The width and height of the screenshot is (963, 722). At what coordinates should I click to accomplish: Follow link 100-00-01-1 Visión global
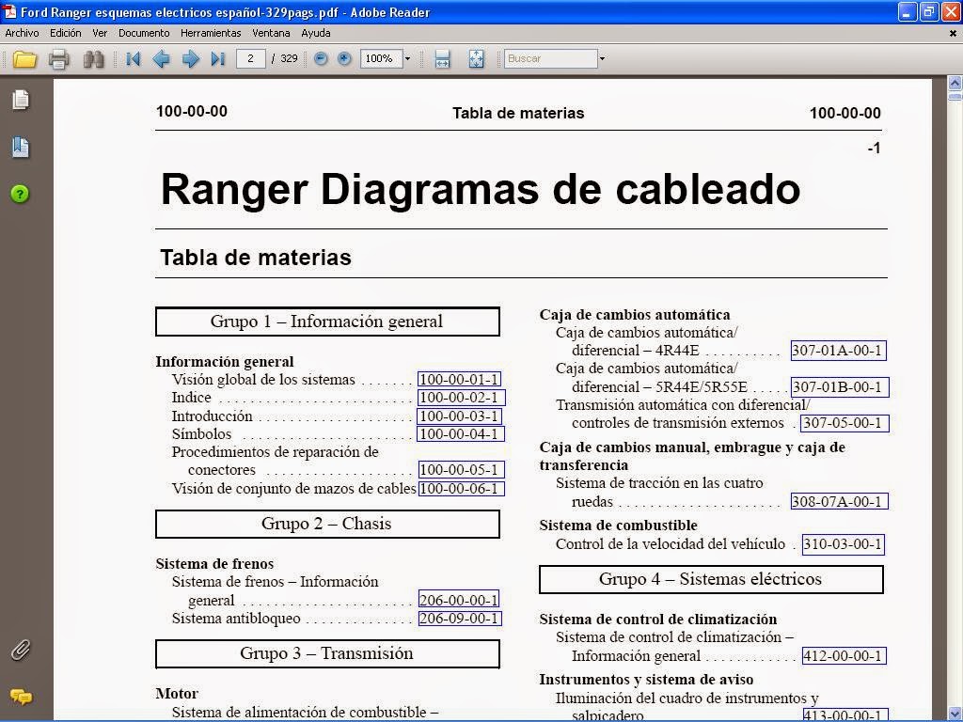click(x=459, y=380)
